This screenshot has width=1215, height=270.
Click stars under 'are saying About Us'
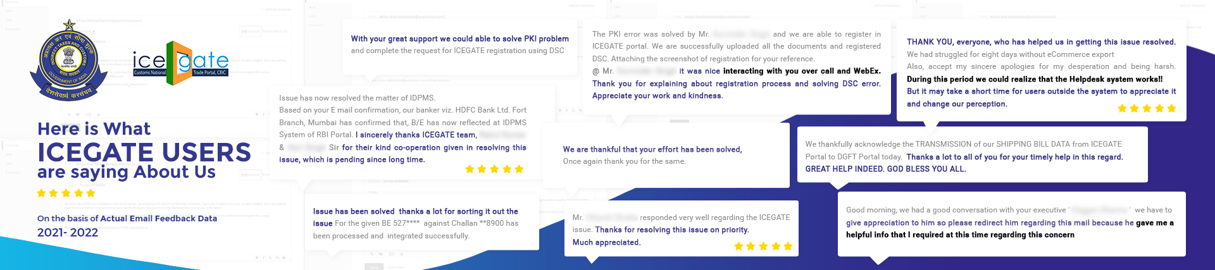coord(66,193)
